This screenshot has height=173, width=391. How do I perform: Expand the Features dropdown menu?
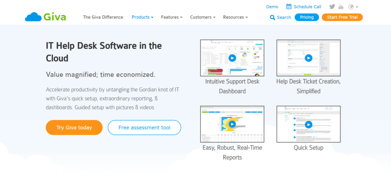(x=172, y=17)
